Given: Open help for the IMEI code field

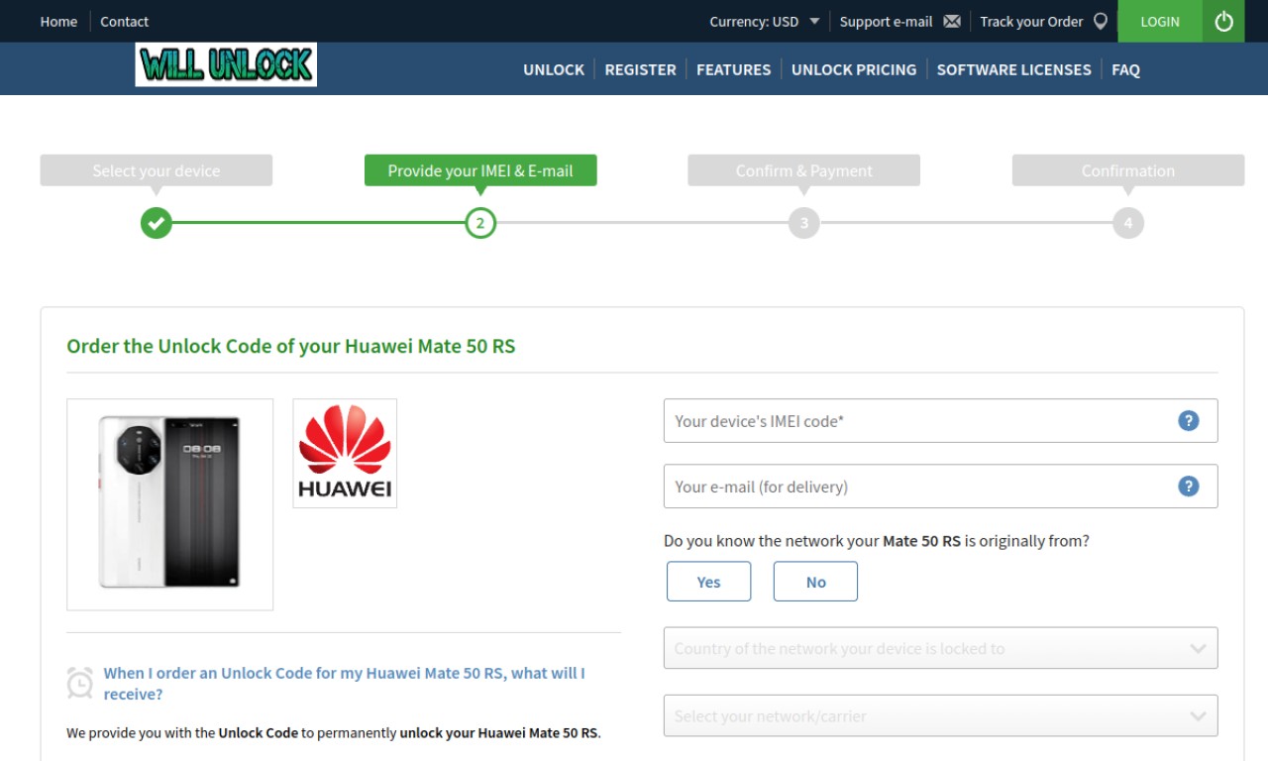Looking at the screenshot, I should click(1188, 420).
